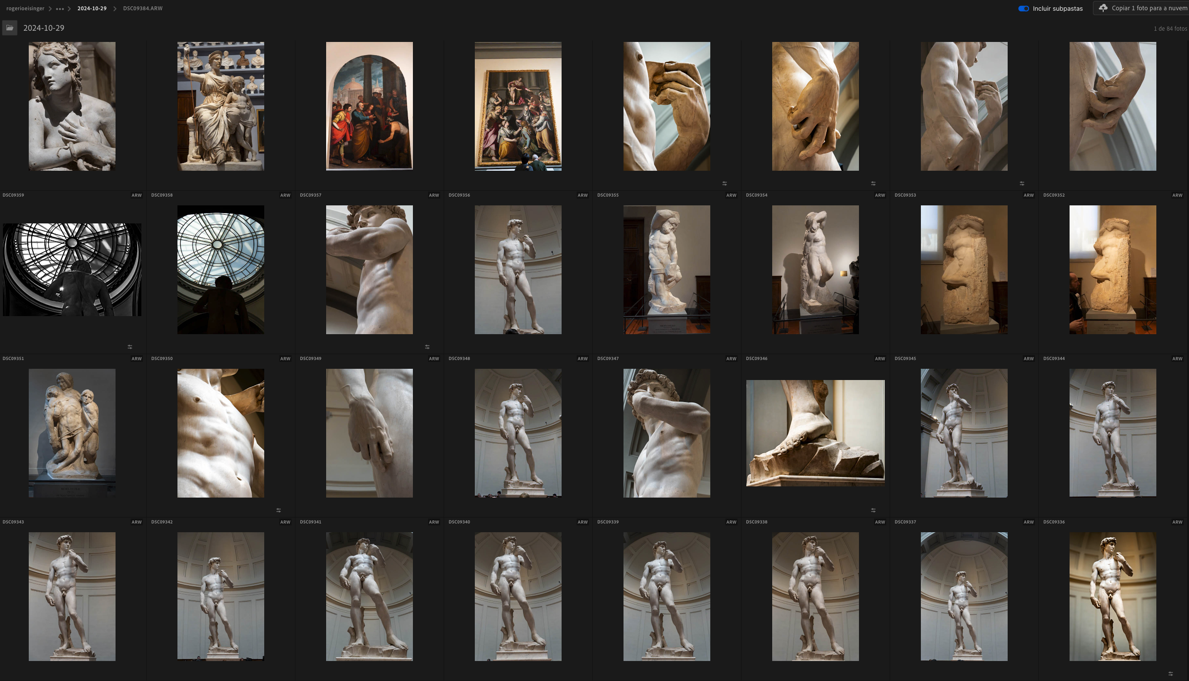
Task: Select the DSC09338 David thumbnail
Action: [x=816, y=597]
